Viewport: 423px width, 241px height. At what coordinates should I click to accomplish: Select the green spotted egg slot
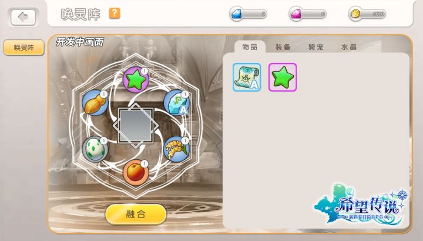(x=95, y=149)
